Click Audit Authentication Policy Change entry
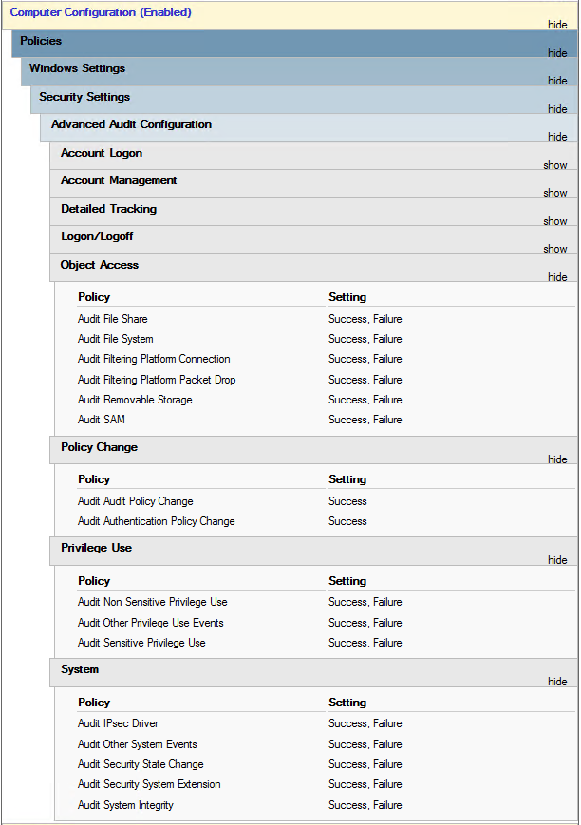This screenshot has width=581, height=825. pos(156,521)
